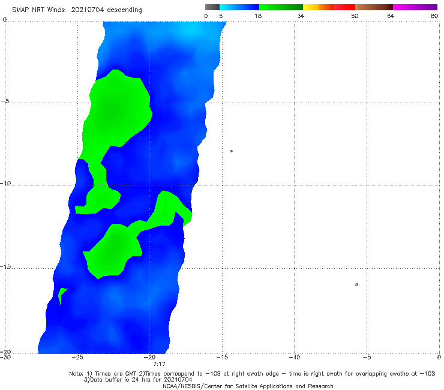Screen dimensions: 444x390
Task: Click the brown 50-64 segment of color bar
Action: tap(374, 7)
